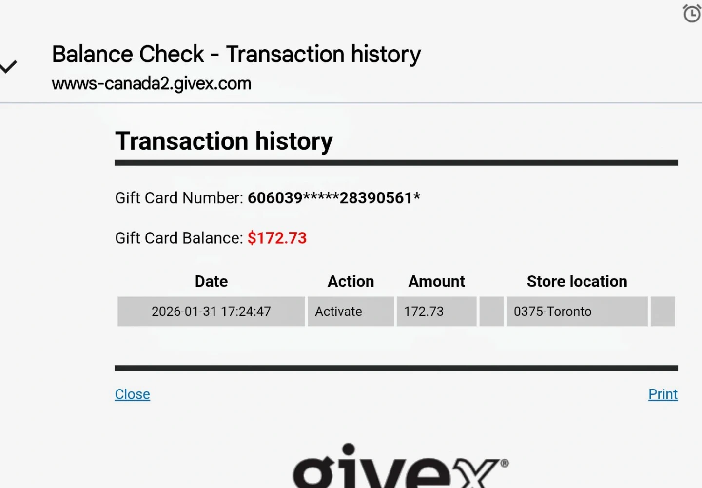Close the transaction history page
Image resolution: width=702 pixels, height=488 pixels.
(x=132, y=394)
